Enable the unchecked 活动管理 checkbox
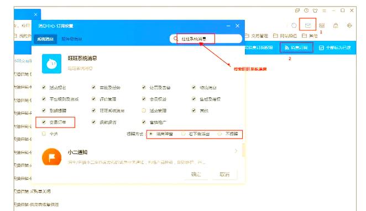This screenshot has height=211, width=366. click(x=144, y=110)
